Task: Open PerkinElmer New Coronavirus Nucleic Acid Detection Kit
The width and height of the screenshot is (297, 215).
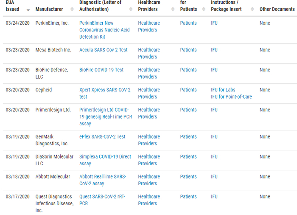Action: [x=104, y=30]
